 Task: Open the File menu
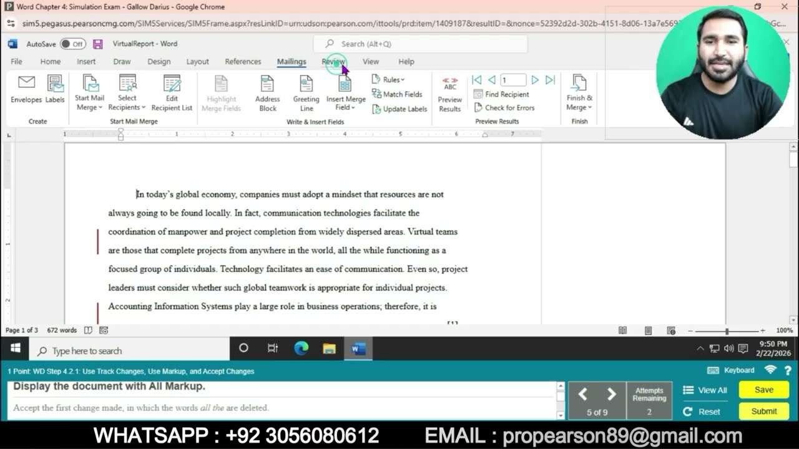[x=16, y=61]
